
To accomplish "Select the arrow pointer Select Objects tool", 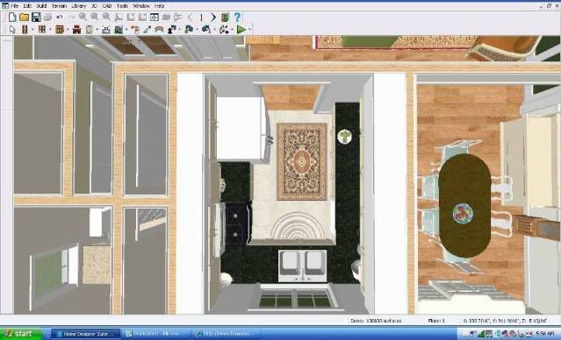I will click(x=12, y=29).
